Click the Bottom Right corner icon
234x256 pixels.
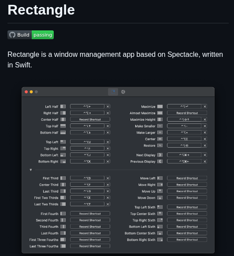point(63,161)
